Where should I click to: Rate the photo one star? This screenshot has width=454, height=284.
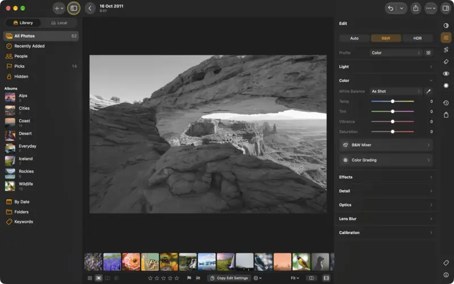[150, 278]
